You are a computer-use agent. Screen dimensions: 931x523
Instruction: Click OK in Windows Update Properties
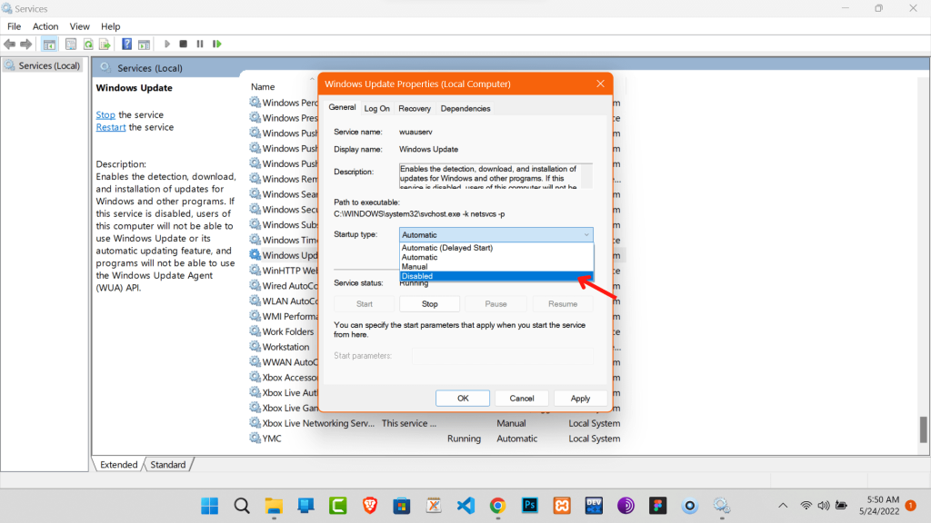[463, 399]
